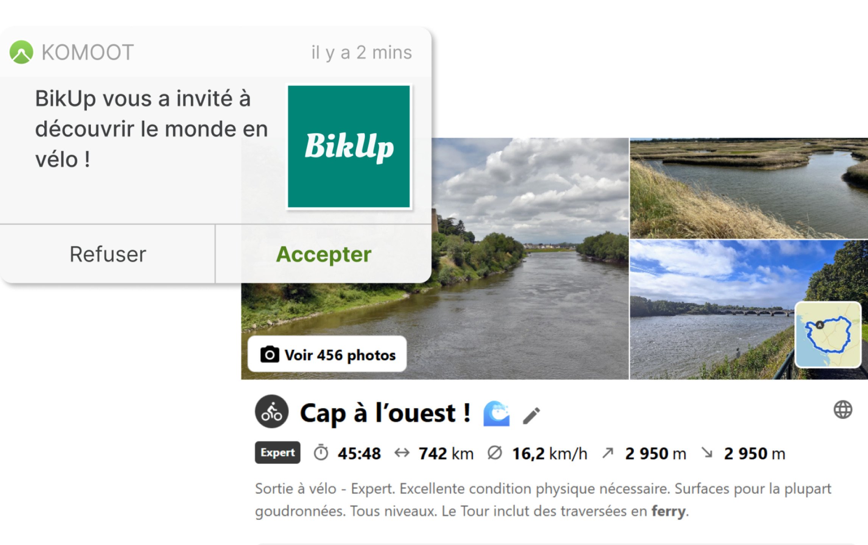Click the blue wave emoji icon
The image size is (868, 545).
(x=496, y=413)
